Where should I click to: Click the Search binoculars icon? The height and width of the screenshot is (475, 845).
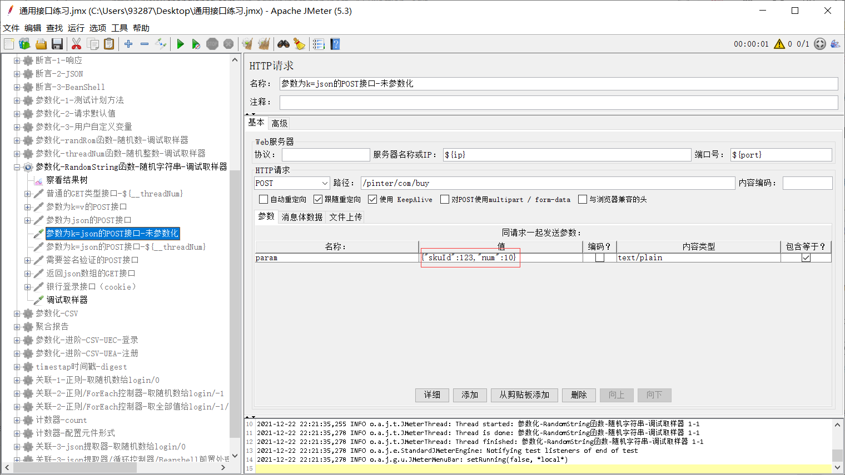284,44
